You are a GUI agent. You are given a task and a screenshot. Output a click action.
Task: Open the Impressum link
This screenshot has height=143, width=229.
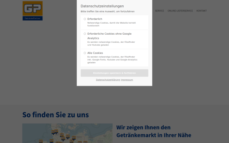(127, 80)
